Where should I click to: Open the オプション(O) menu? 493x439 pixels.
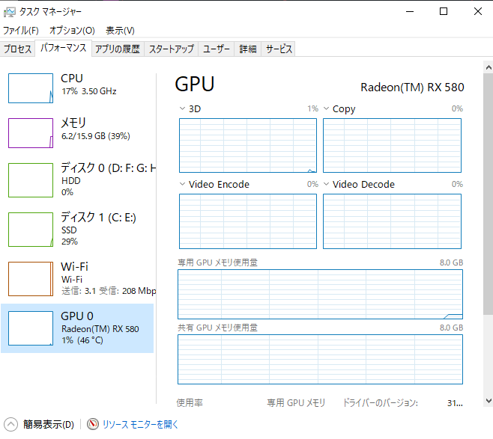coord(72,31)
